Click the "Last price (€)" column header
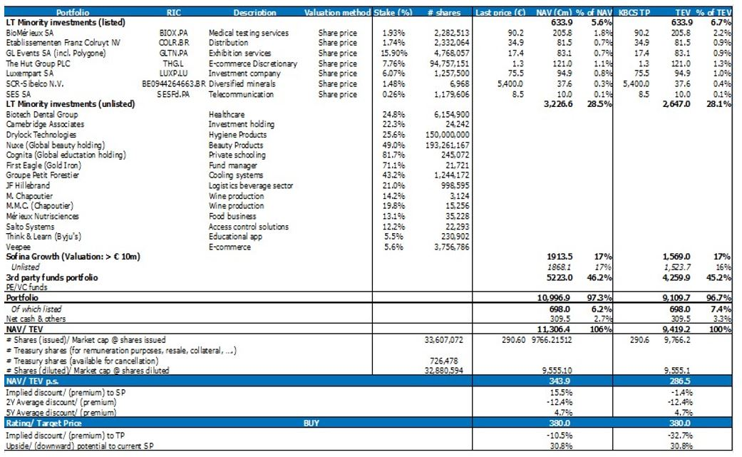 500,12
